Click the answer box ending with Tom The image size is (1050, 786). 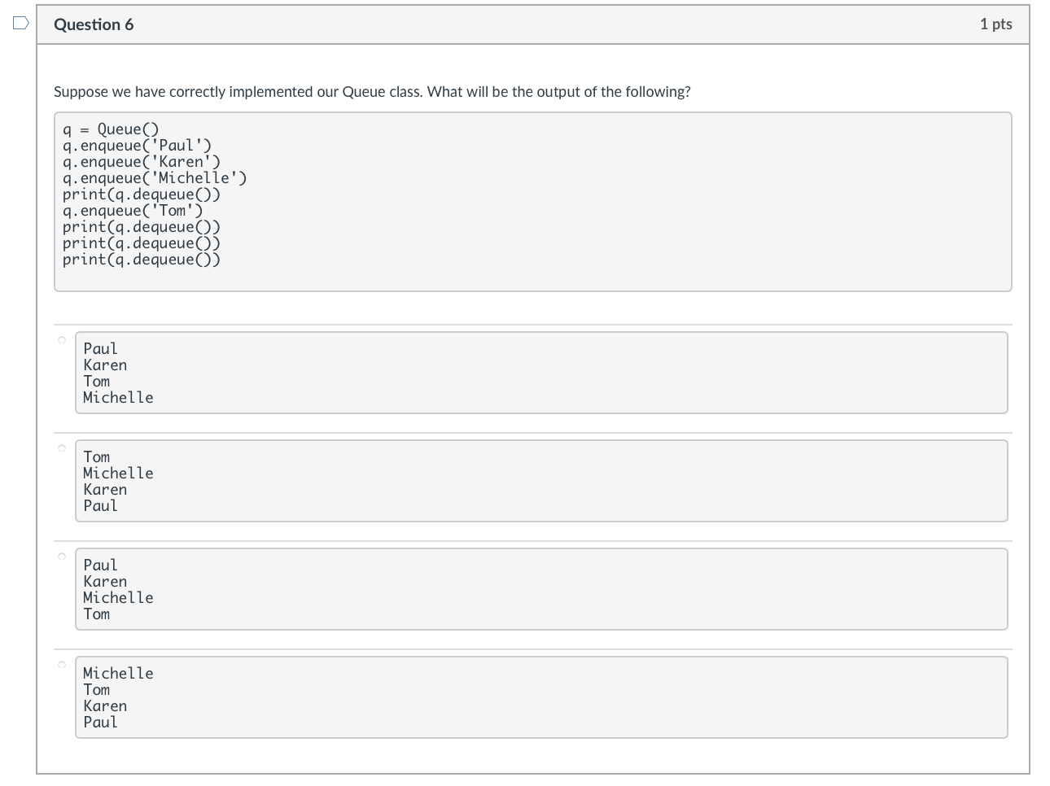pyautogui.click(x=541, y=589)
